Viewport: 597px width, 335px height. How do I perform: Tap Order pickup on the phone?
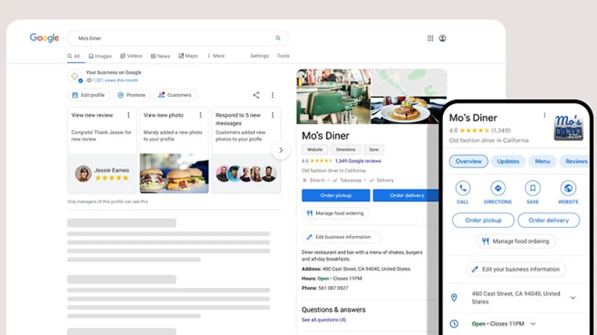tap(483, 220)
